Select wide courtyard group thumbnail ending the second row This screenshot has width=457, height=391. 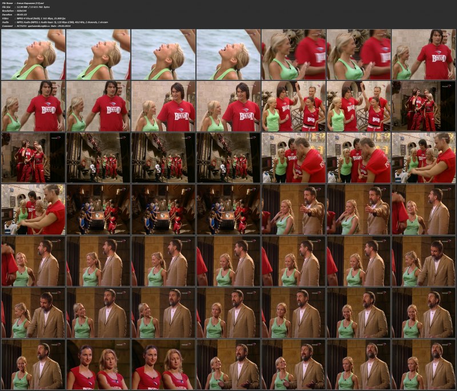click(x=423, y=106)
